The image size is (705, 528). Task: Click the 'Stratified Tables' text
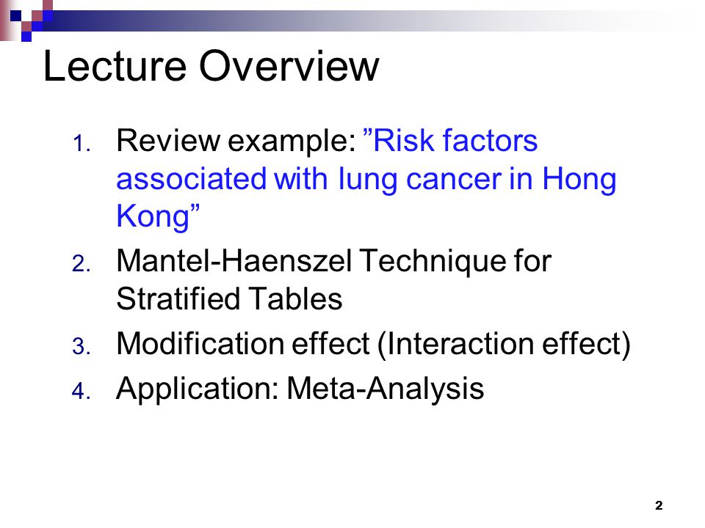[229, 298]
